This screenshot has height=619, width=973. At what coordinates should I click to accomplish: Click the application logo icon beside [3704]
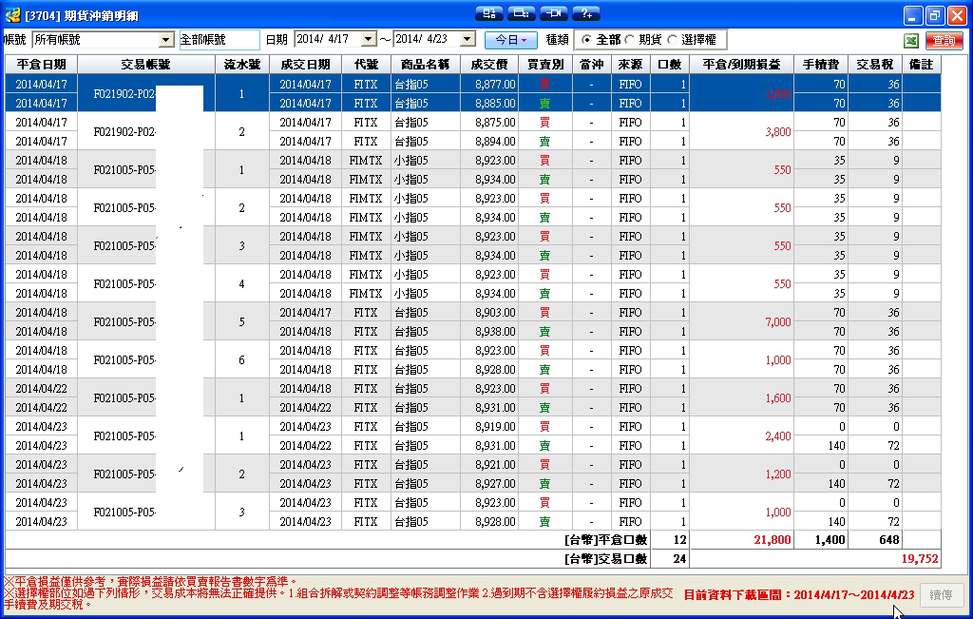[x=12, y=15]
